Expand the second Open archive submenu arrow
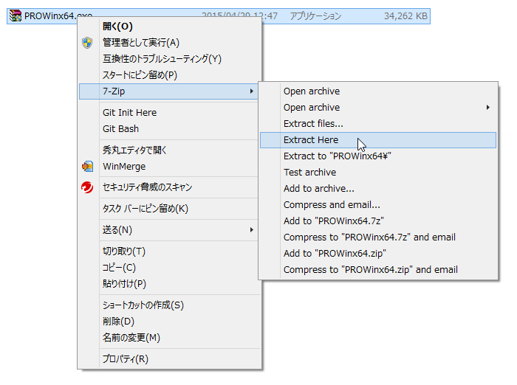Viewport: 517px width, 385px height. tap(488, 108)
